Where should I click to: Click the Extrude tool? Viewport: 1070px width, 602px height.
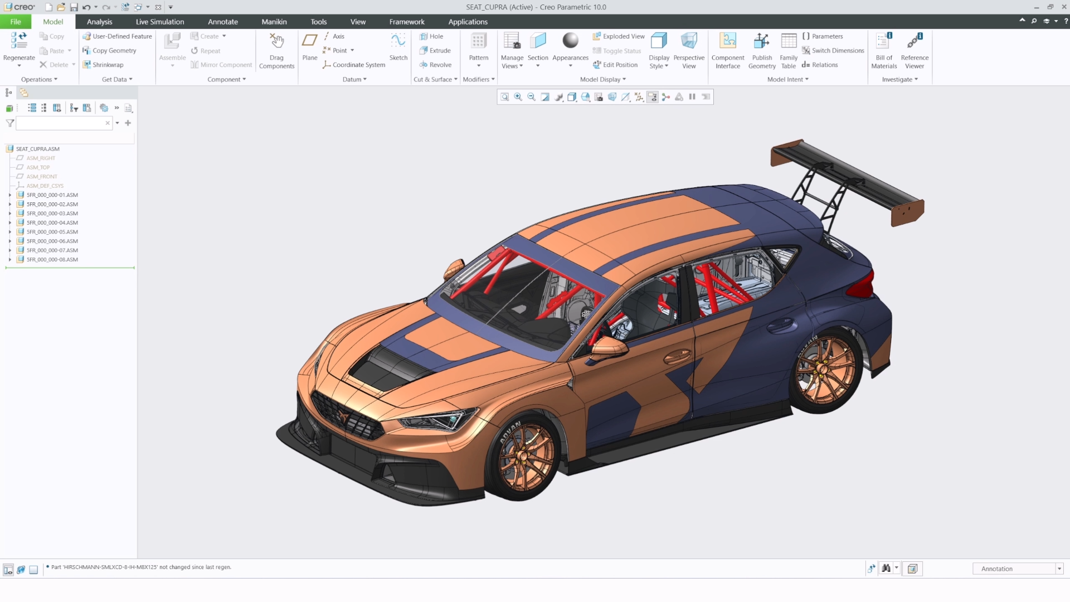(435, 51)
